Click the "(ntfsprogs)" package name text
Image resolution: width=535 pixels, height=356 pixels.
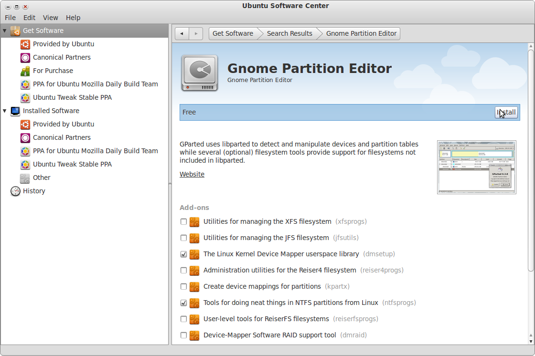pos(399,303)
